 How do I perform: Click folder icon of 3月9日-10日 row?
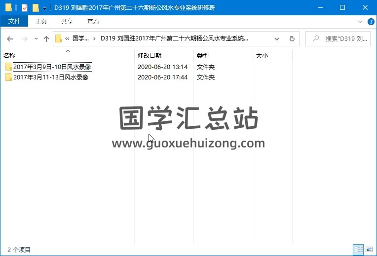point(8,67)
